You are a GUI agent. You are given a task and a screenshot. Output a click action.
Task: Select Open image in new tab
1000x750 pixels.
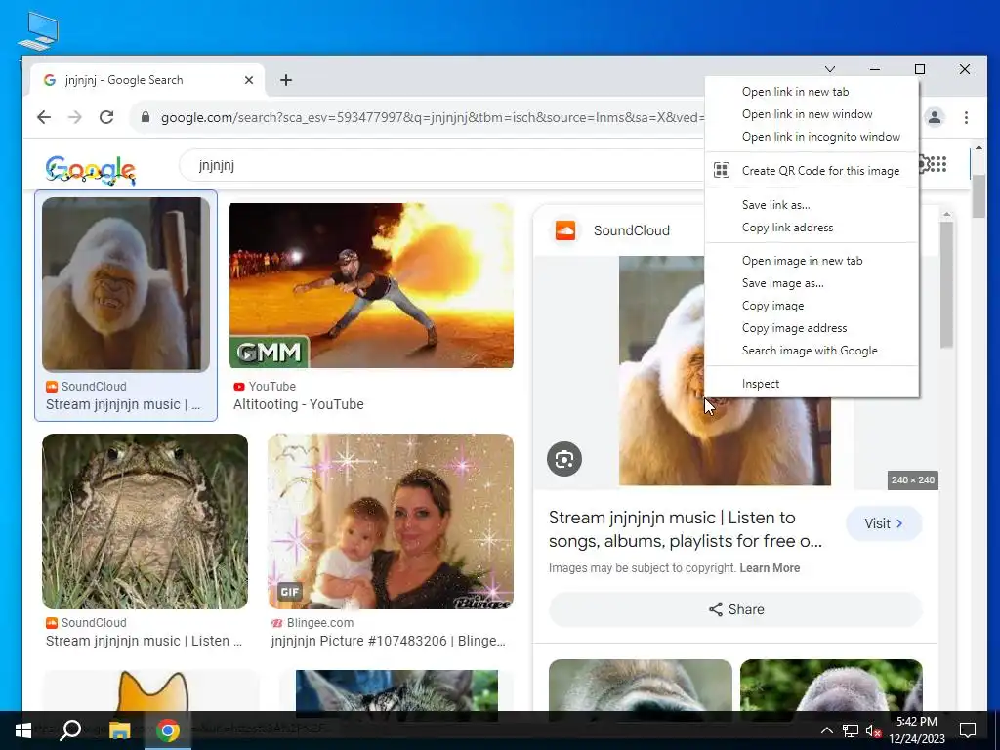(x=812, y=260)
